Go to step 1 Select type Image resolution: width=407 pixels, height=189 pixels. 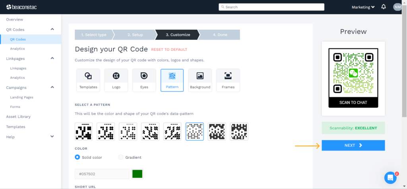pos(94,35)
